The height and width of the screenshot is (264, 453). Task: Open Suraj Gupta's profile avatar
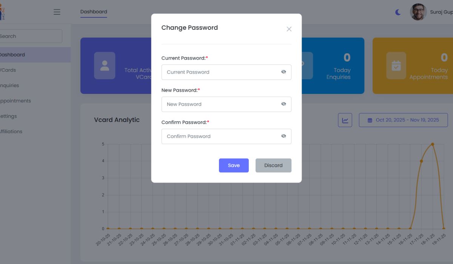(x=418, y=12)
